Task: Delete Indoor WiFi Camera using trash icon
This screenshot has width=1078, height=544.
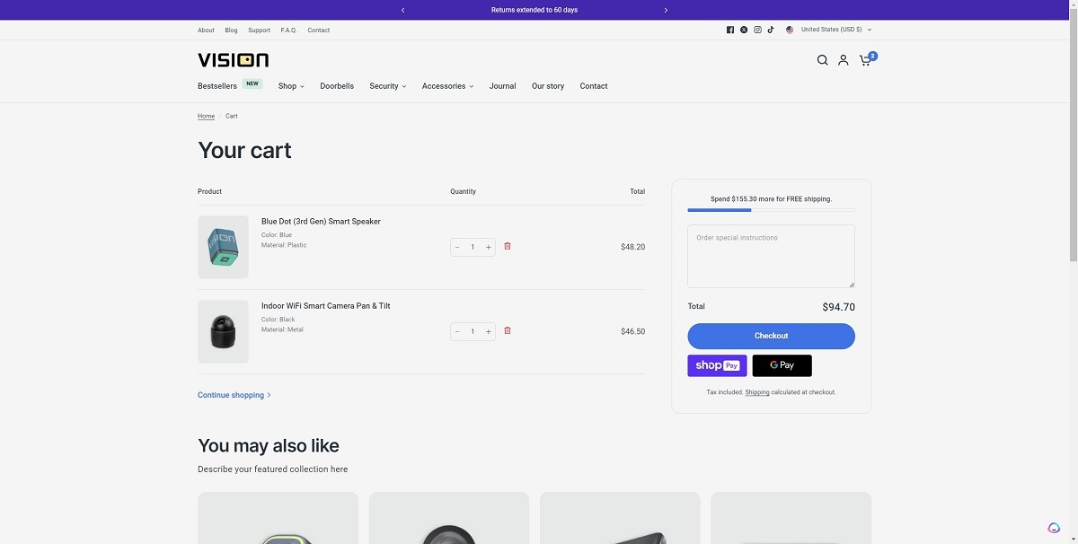Action: (x=508, y=330)
